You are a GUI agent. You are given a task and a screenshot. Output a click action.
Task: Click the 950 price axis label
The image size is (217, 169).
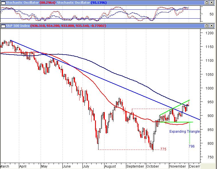210,102
